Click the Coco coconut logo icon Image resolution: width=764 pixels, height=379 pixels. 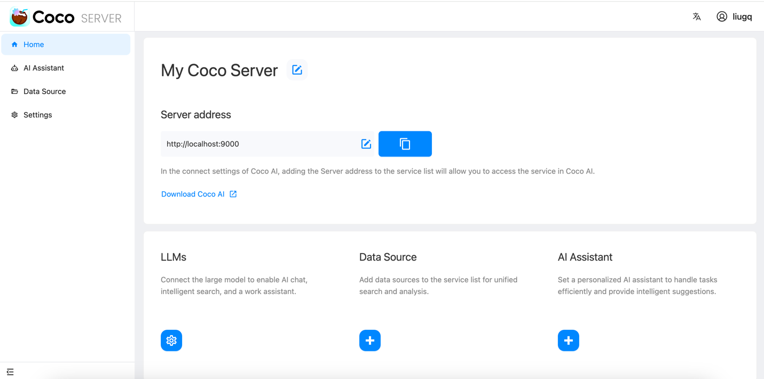point(19,17)
